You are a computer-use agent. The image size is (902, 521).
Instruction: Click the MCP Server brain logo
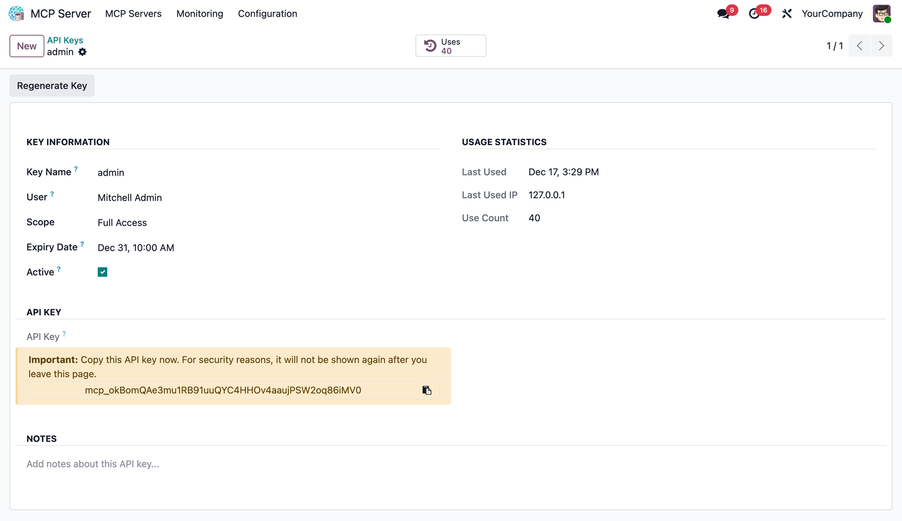pyautogui.click(x=16, y=14)
